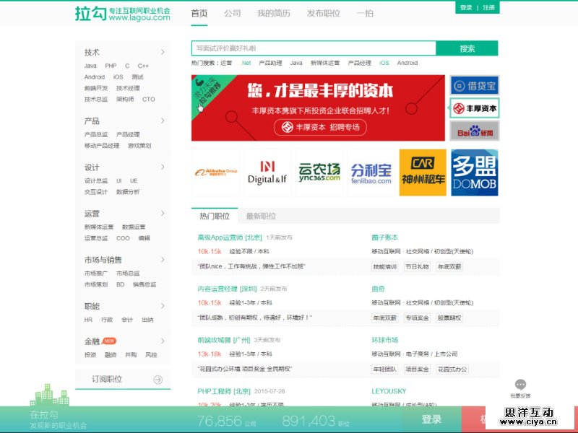Open the Alibaba Group company logo
578x433 pixels.
click(215, 173)
